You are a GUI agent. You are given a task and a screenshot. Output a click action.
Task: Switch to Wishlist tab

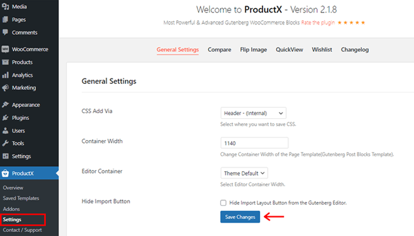click(322, 50)
